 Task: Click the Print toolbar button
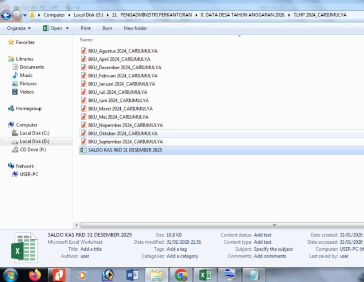point(85,28)
